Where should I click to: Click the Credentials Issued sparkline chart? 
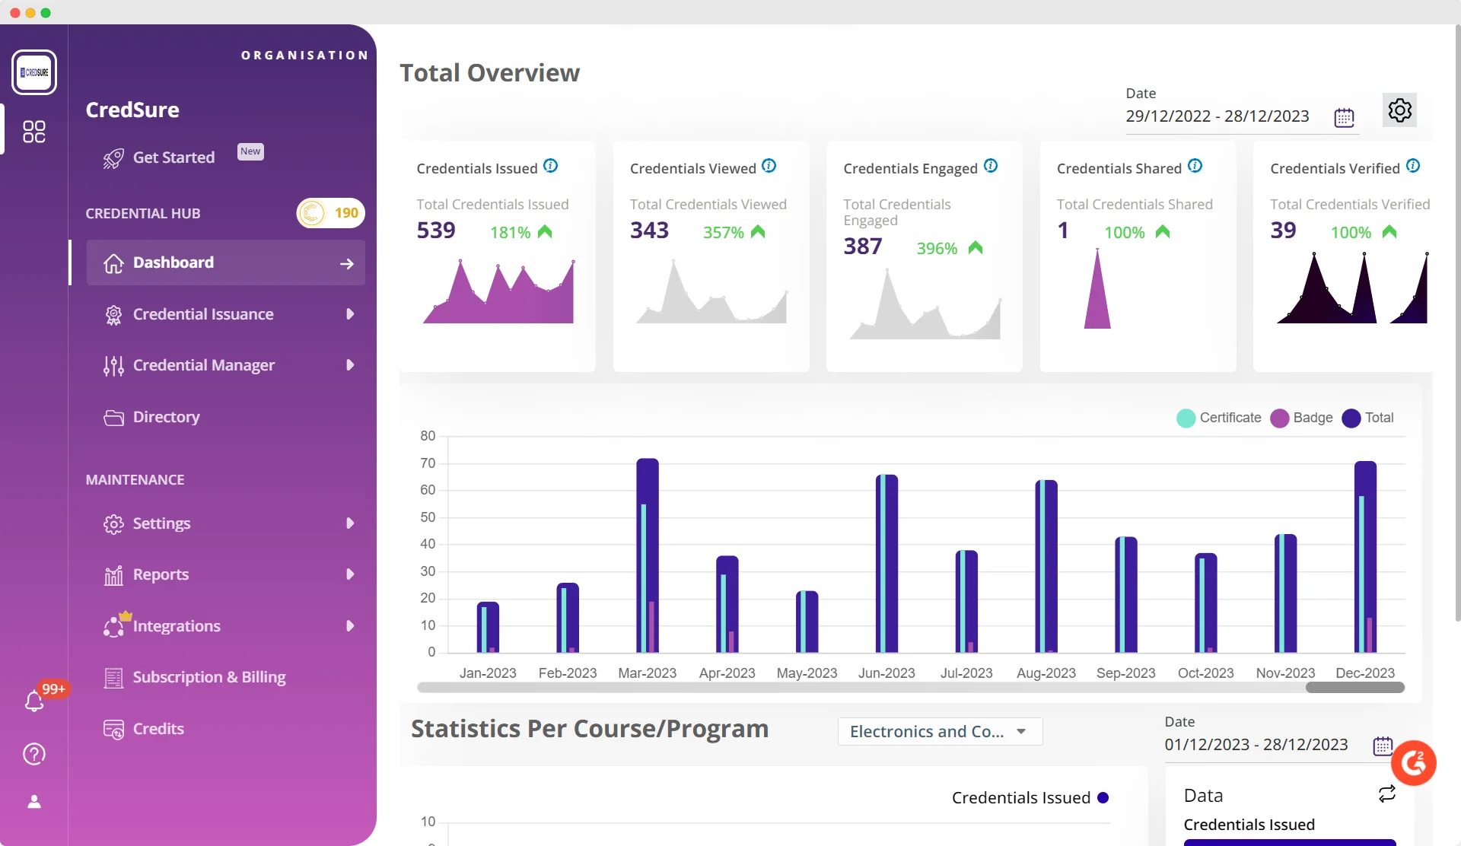pos(498,292)
